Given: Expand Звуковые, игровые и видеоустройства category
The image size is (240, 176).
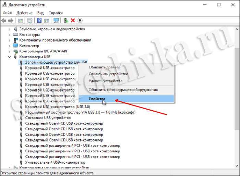Looking at the screenshot, I should 10,29.
